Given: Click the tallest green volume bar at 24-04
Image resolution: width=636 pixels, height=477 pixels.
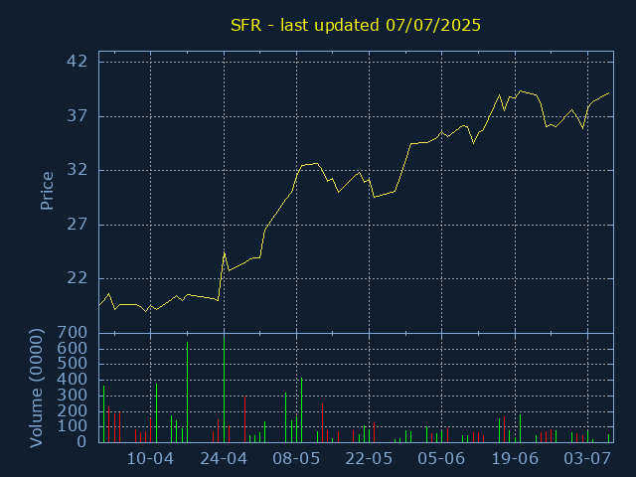Looking at the screenshot, I should pos(225,389).
